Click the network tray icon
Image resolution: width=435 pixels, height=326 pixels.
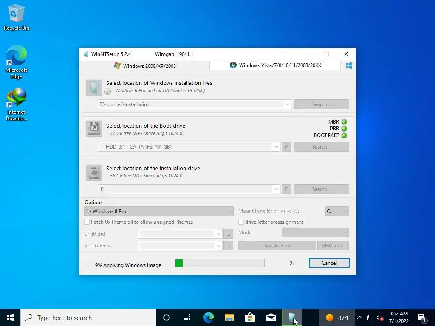[370, 318]
